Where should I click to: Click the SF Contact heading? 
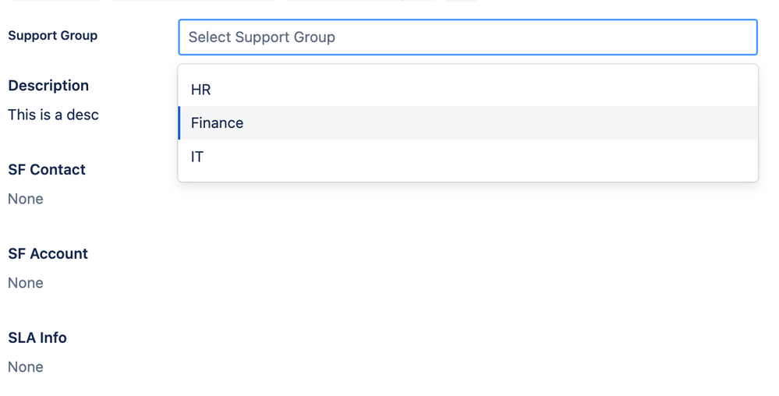tap(47, 170)
